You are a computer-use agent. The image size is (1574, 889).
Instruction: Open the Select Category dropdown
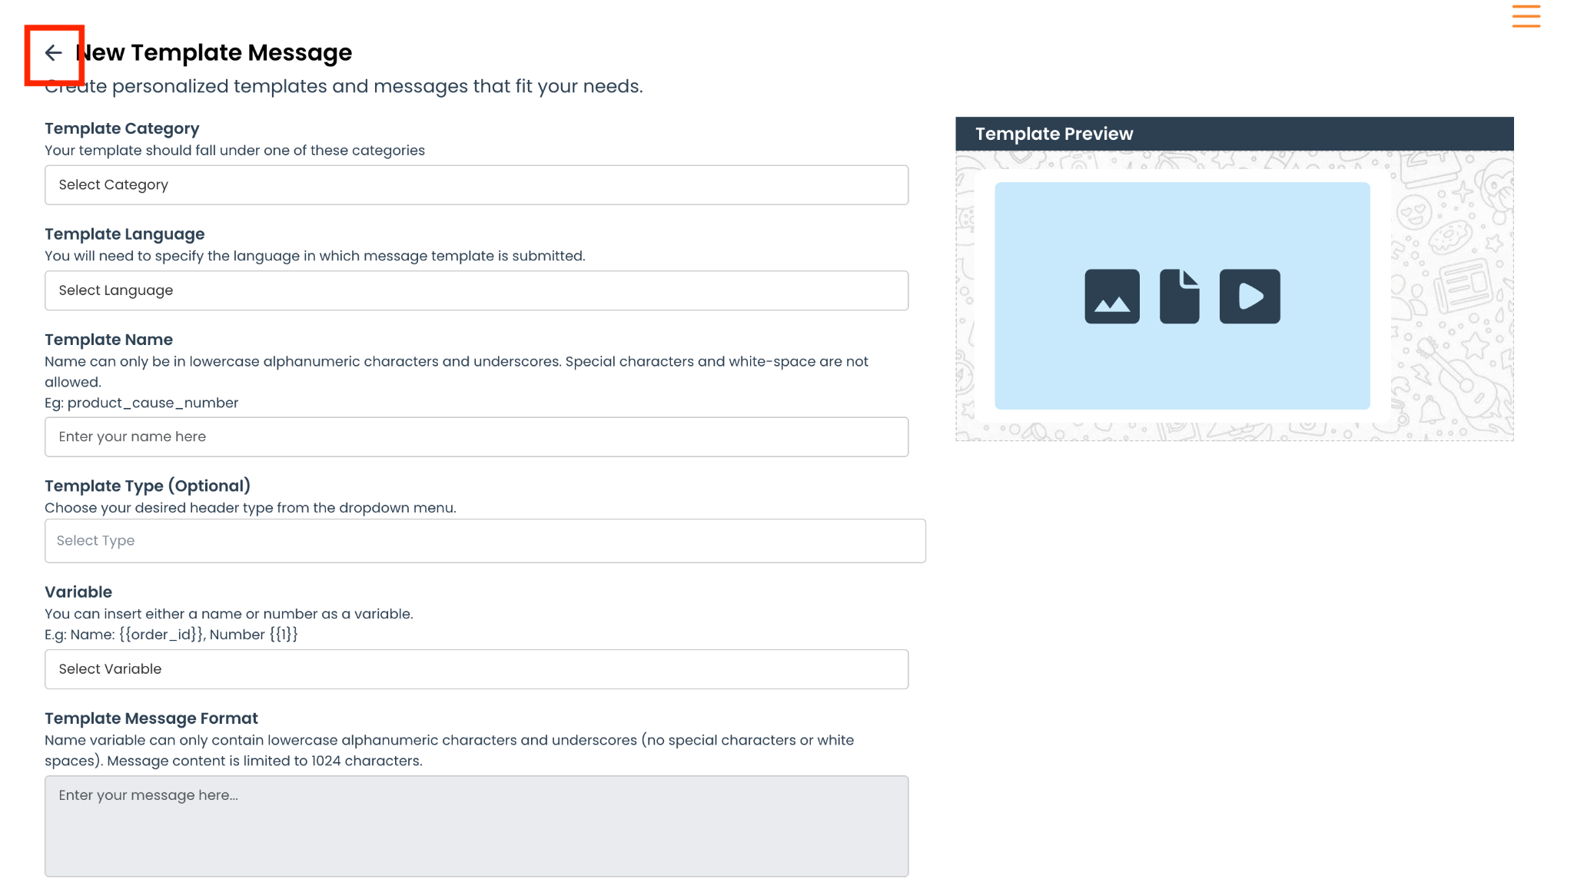coord(477,184)
